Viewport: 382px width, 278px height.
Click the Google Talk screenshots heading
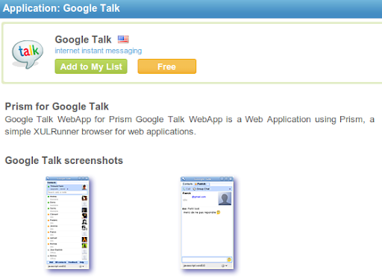(64, 160)
